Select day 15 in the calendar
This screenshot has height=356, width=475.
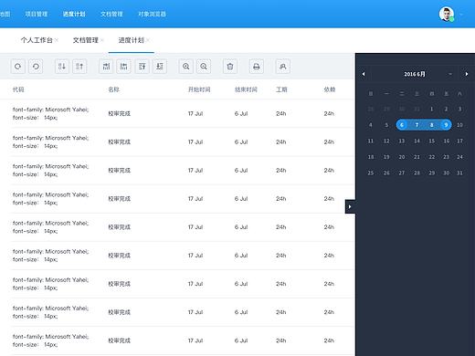432,141
